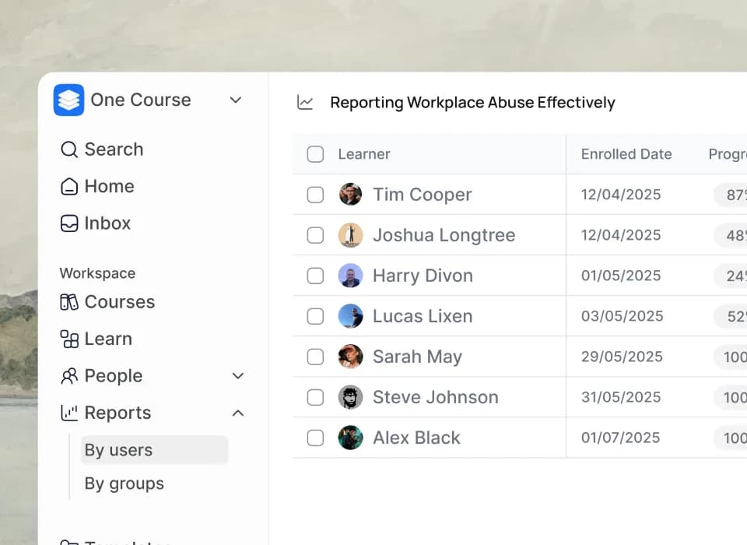Click Sarah May's avatar
Viewport: 747px width, 545px height.
pyautogui.click(x=350, y=357)
